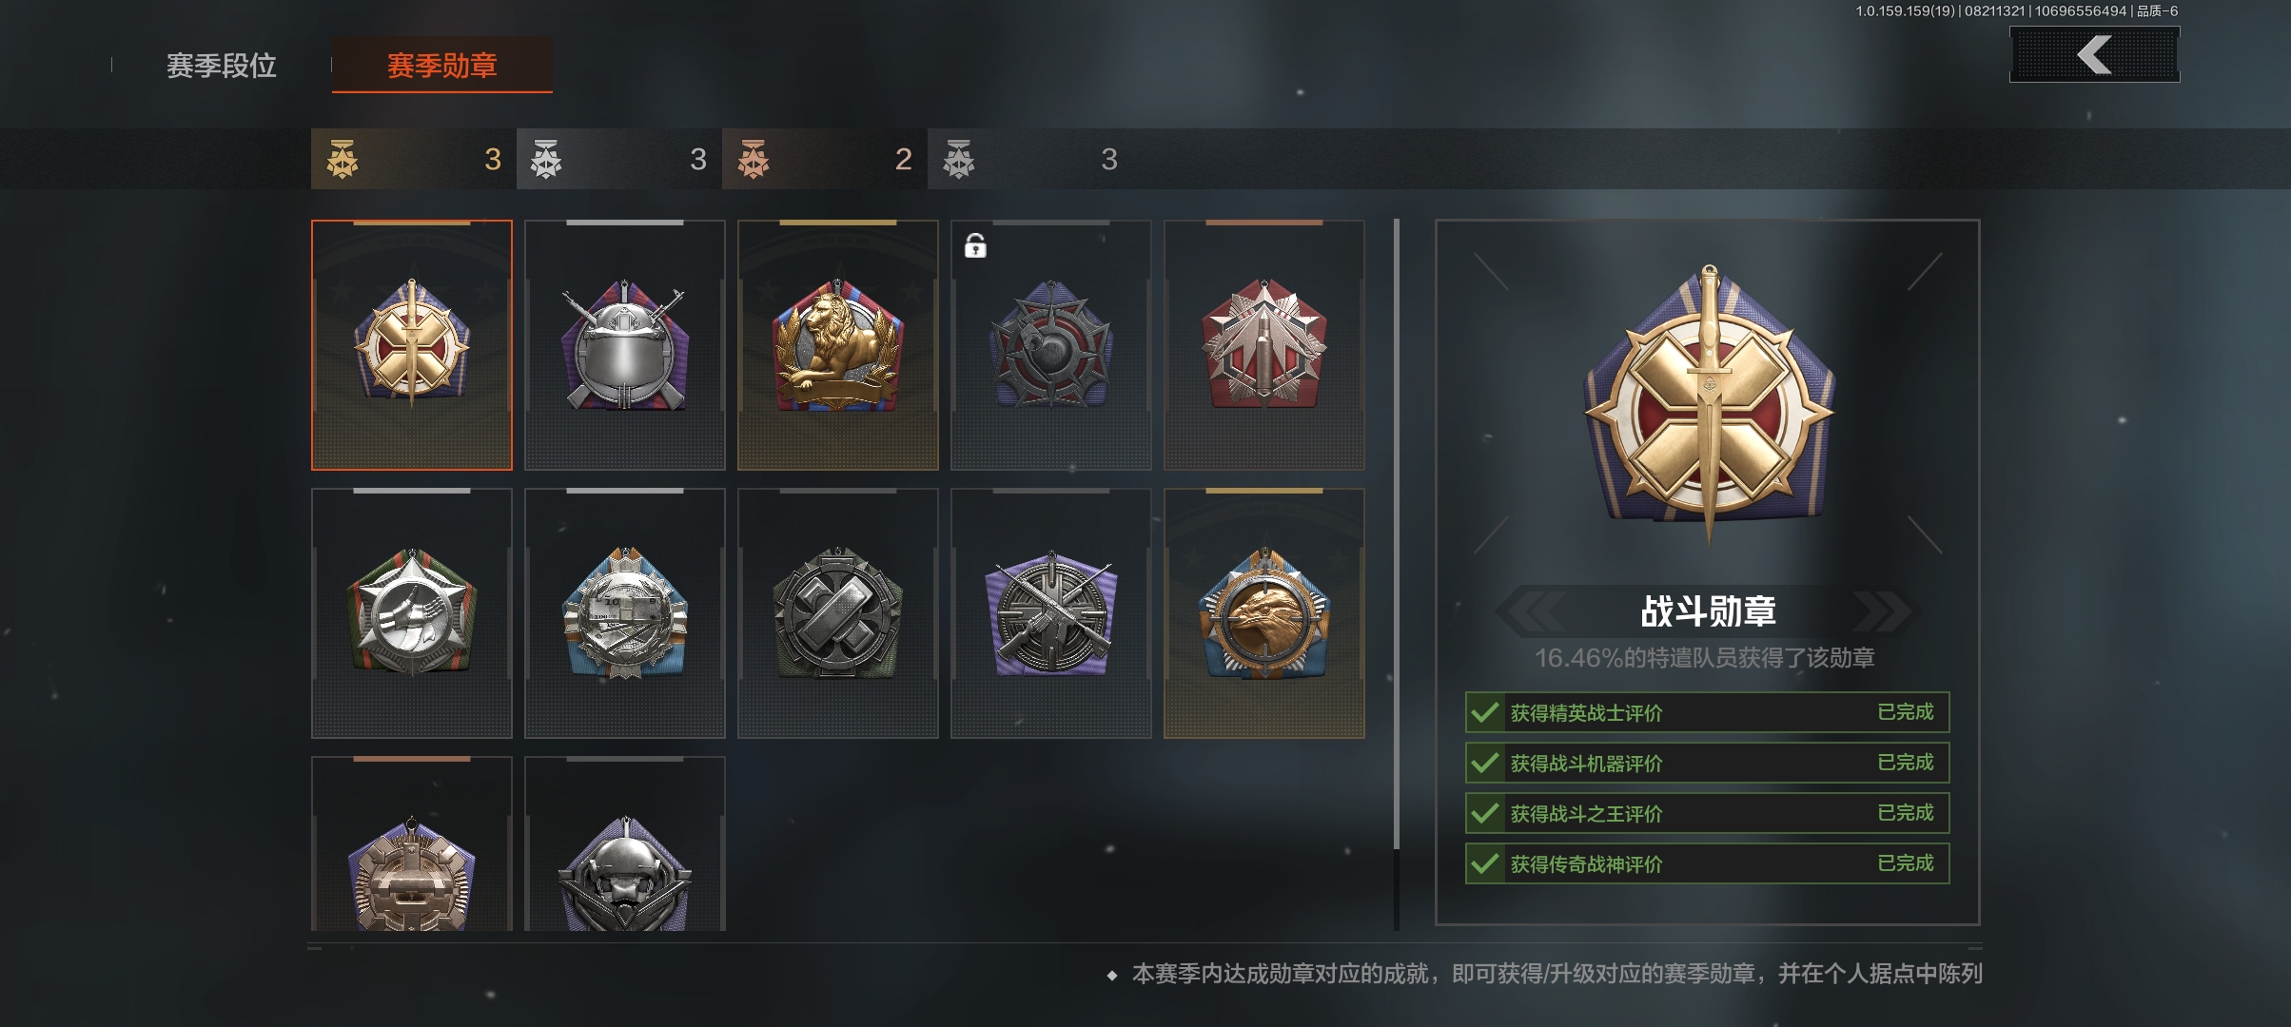The height and width of the screenshot is (1027, 2291).
Task: Select the tank emblem medal
Action: [411, 844]
